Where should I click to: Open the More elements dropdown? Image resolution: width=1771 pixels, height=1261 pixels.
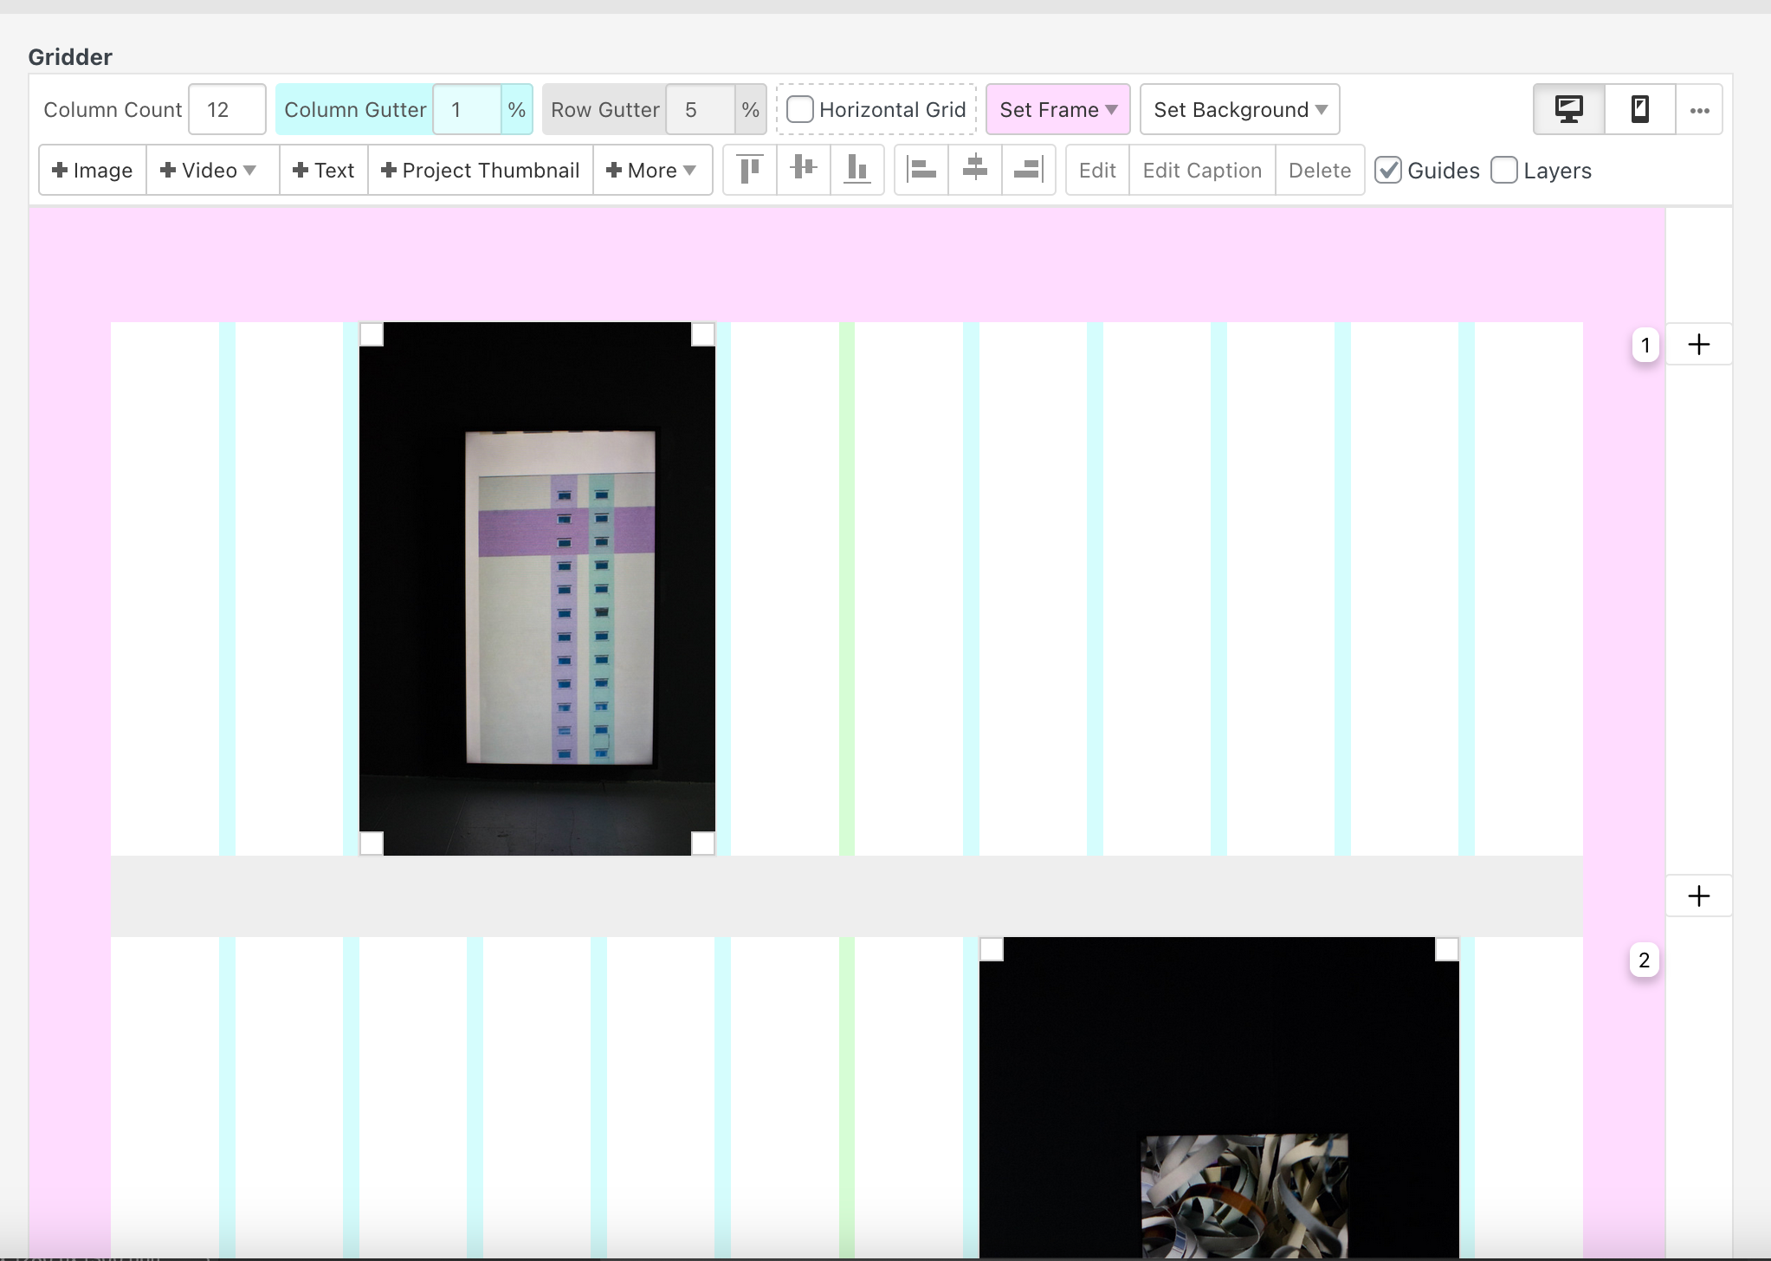click(651, 171)
